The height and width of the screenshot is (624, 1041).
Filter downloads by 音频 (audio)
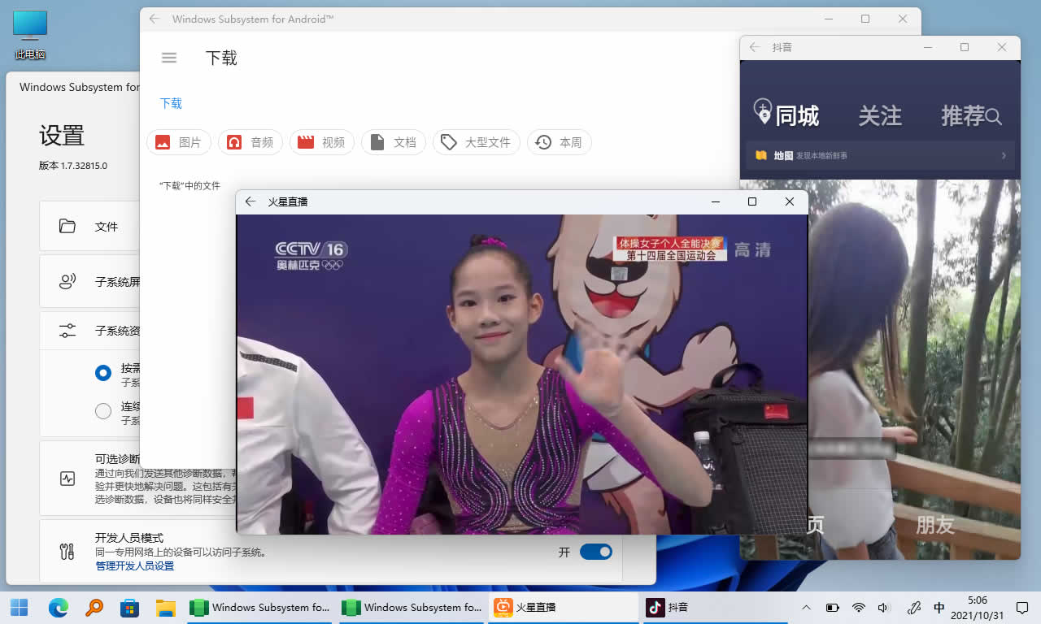pyautogui.click(x=250, y=142)
